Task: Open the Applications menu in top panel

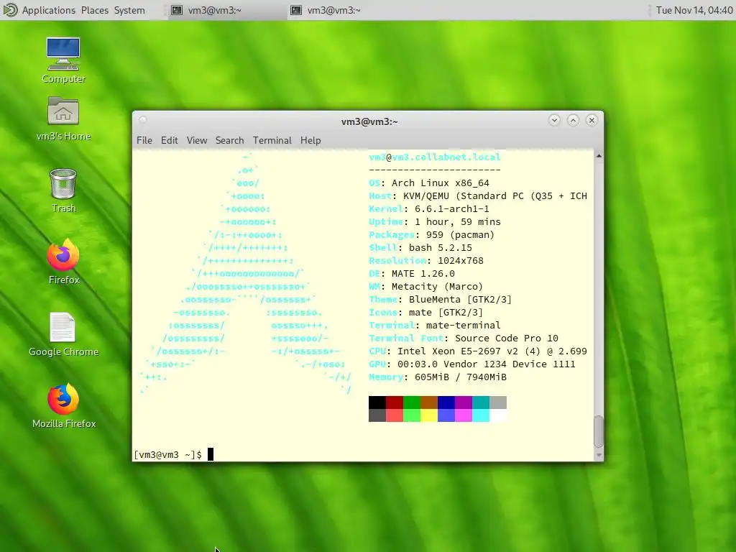Action: pos(48,10)
